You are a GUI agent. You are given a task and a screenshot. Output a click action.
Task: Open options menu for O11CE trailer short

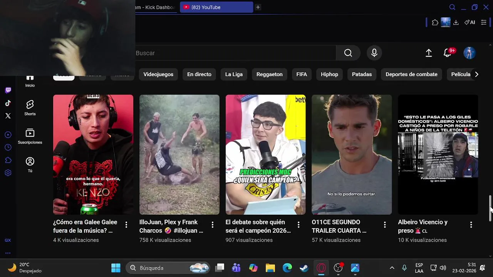coord(385,225)
